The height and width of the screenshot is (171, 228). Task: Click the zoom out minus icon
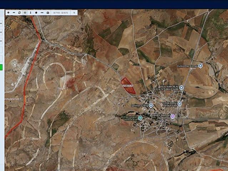(14, 12)
